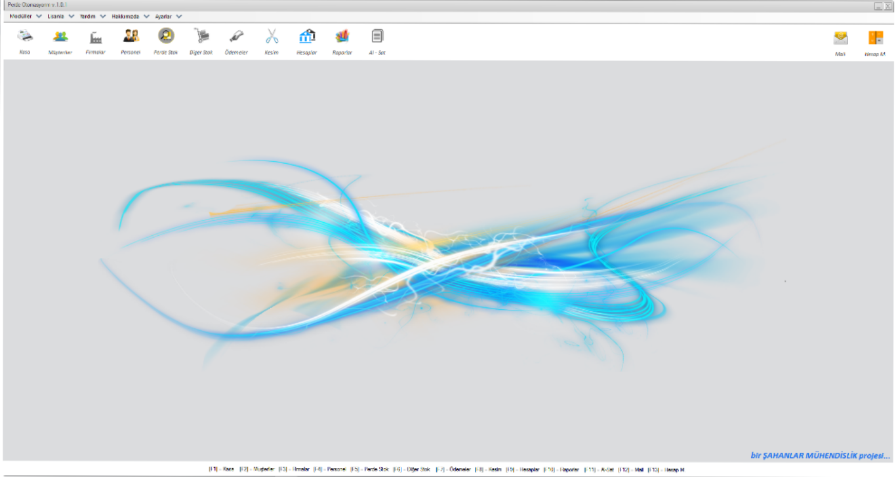Open the Raporlar chart toolbar icon

pos(342,37)
